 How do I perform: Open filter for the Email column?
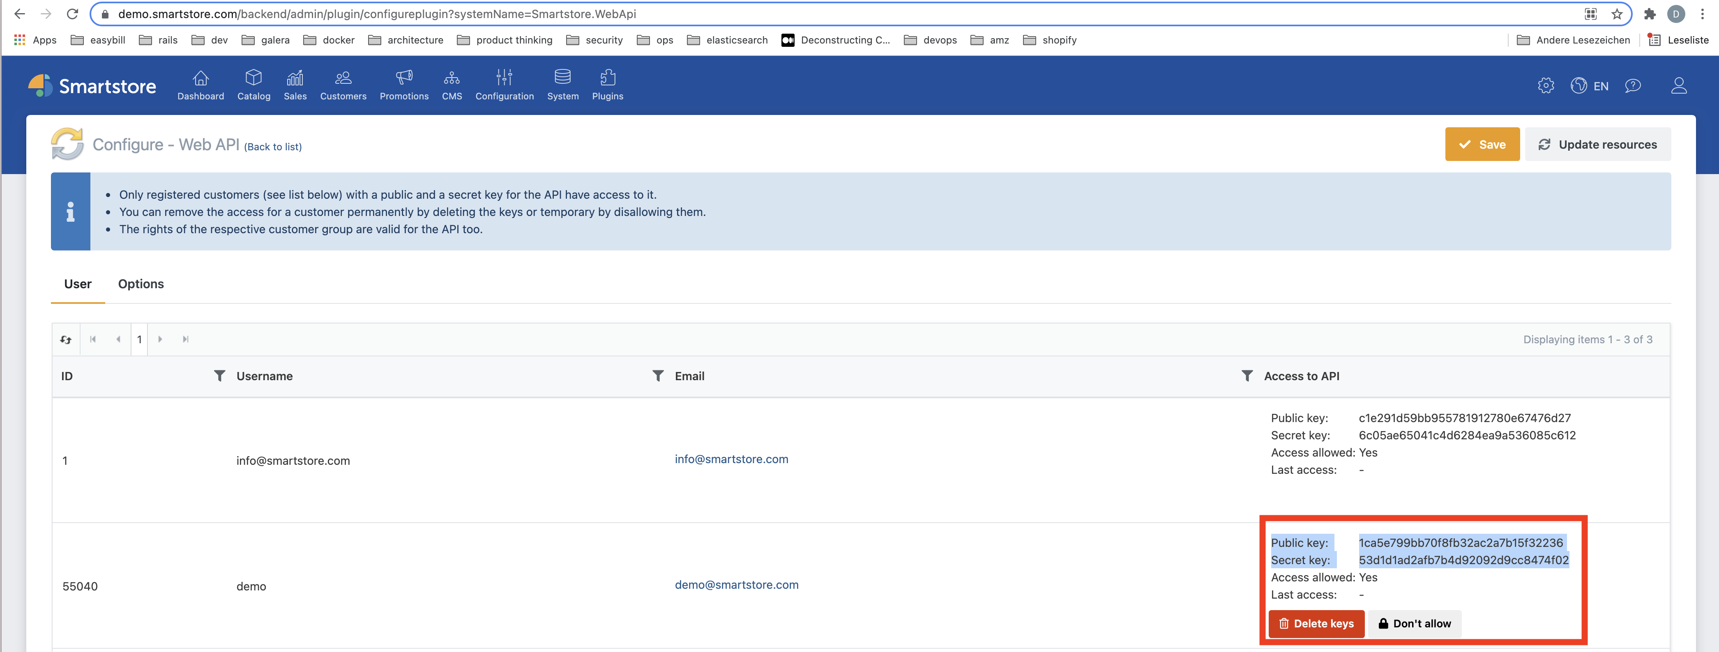1247,376
